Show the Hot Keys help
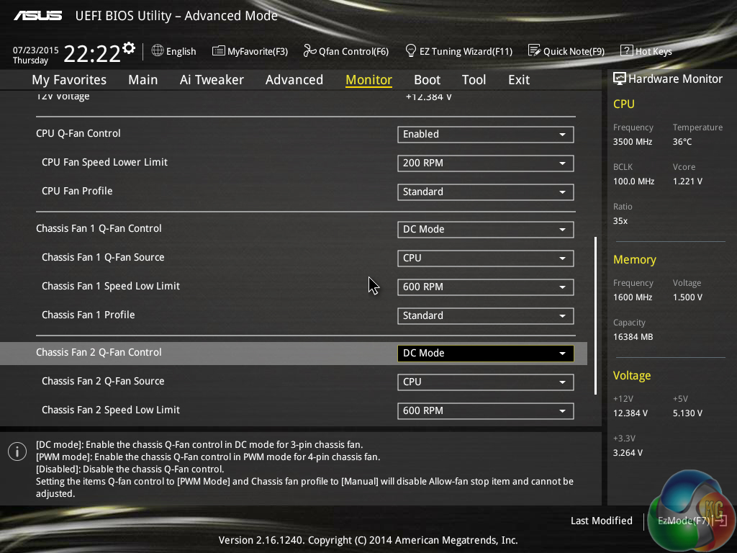The width and height of the screenshot is (737, 553). pos(646,51)
